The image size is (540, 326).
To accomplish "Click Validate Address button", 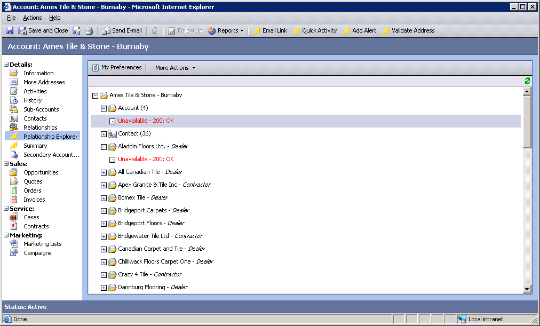I will [x=408, y=30].
